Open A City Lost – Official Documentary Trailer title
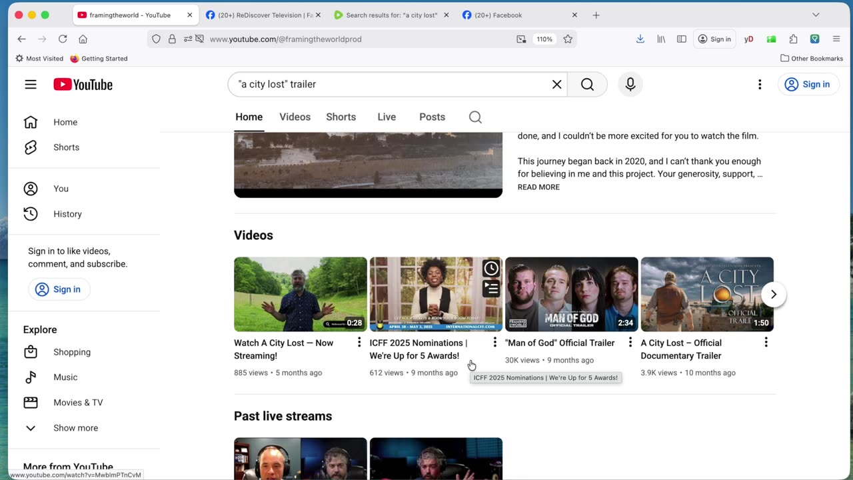The width and height of the screenshot is (853, 480). pyautogui.click(x=681, y=349)
